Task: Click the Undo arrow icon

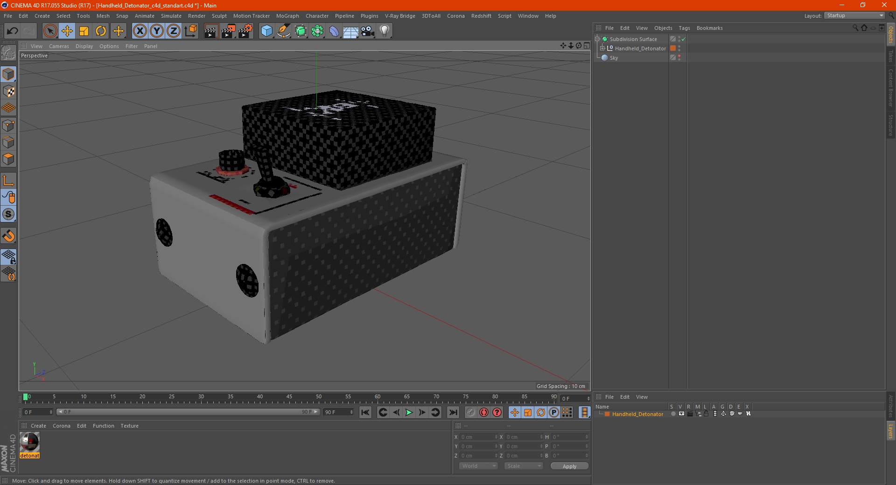Action: click(13, 31)
